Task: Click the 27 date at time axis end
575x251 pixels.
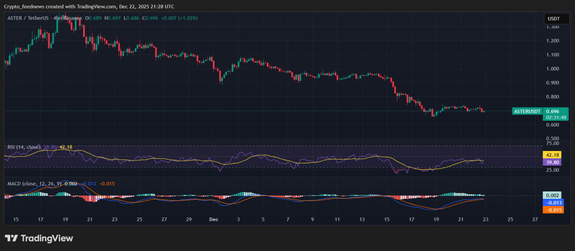Action: point(534,220)
